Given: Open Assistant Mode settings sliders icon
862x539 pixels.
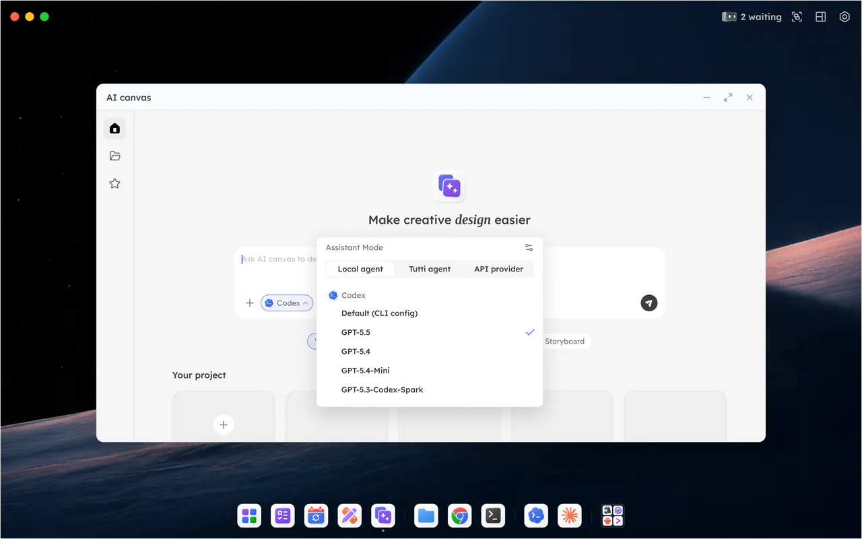Looking at the screenshot, I should [x=529, y=247].
